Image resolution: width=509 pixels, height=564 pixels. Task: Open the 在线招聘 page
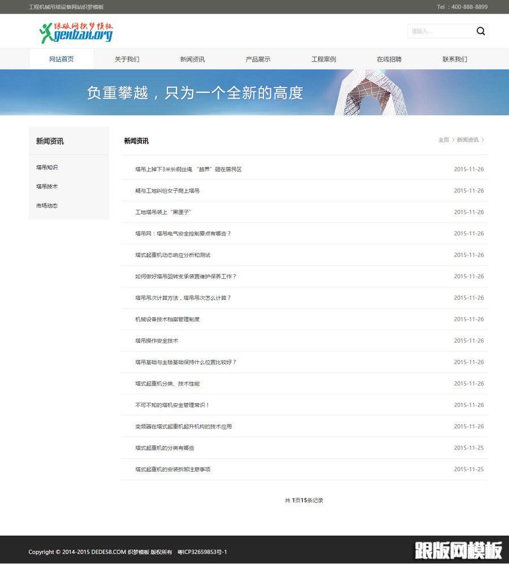point(387,58)
